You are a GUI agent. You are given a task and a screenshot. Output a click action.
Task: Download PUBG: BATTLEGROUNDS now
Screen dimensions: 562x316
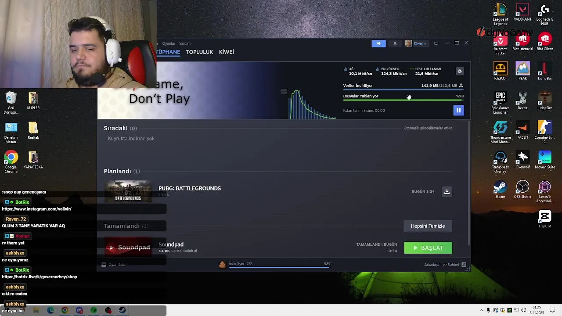point(447,191)
